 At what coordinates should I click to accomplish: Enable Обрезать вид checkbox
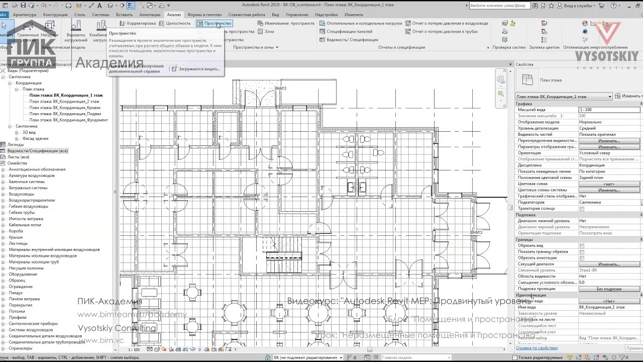coord(582,246)
